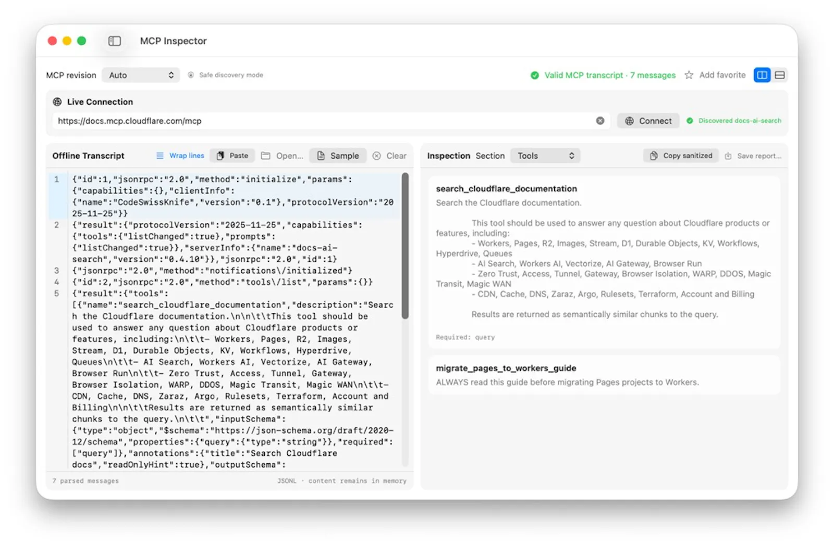Clear the offline transcript
This screenshot has width=834, height=547.
tap(389, 156)
